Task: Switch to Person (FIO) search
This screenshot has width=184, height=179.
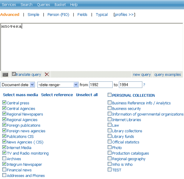Action: pyautogui.click(x=58, y=15)
